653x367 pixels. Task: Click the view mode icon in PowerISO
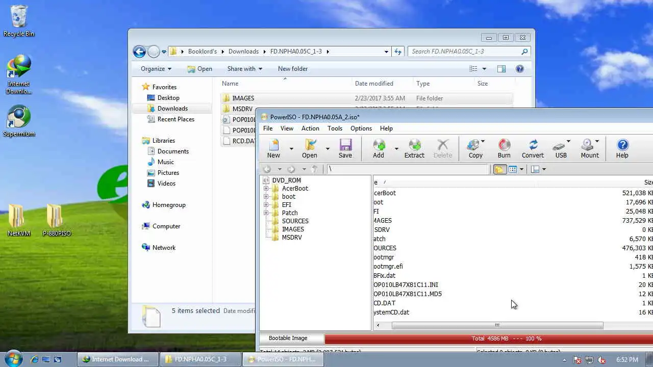point(513,169)
